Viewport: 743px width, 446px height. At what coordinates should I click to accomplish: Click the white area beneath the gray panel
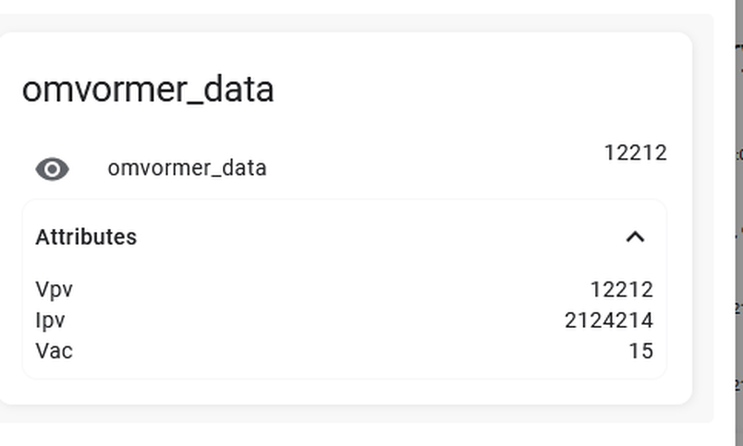tap(356, 434)
